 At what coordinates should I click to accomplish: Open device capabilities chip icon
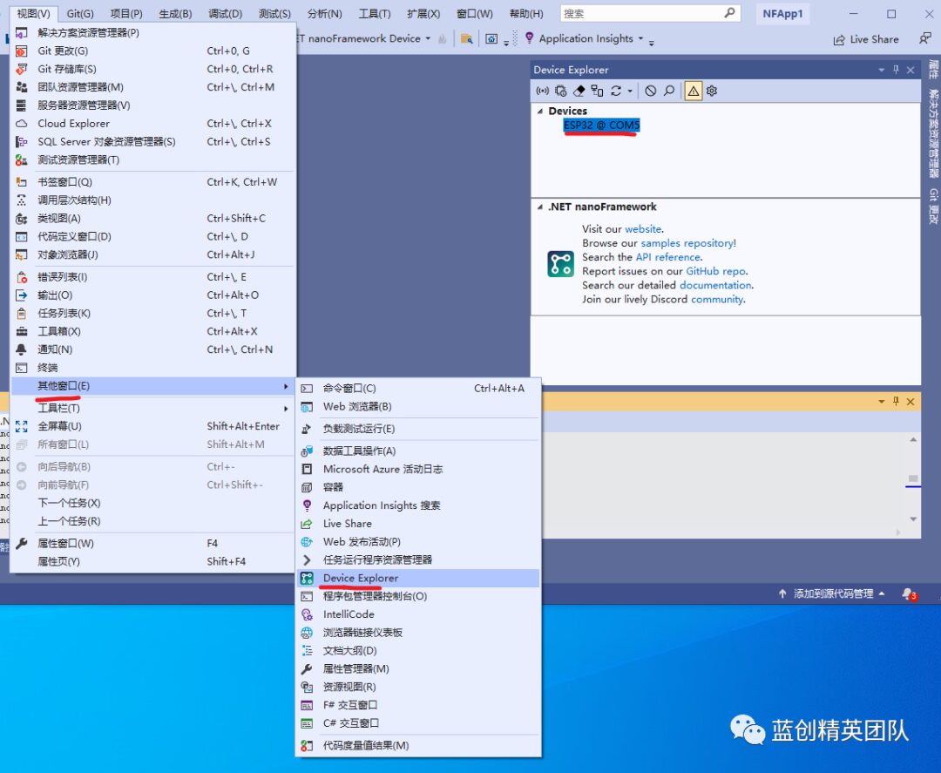coord(560,91)
